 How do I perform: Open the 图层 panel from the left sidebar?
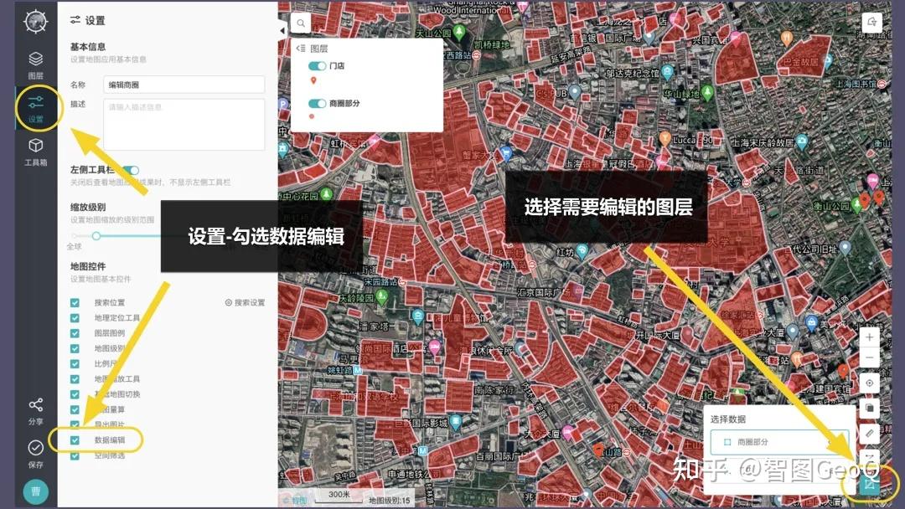click(34, 61)
